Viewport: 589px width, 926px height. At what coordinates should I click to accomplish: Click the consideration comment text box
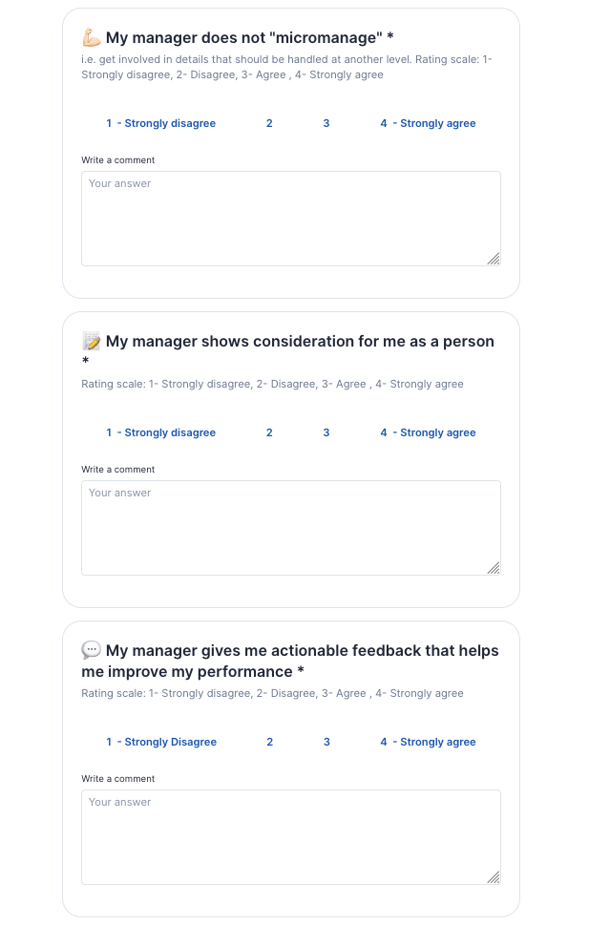pyautogui.click(x=290, y=528)
